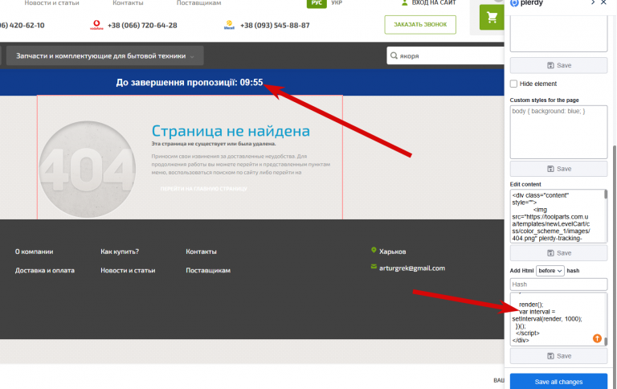Click phone number +38 (066) 720-64-28
Viewport: 617px width, 389px height.
point(142,25)
